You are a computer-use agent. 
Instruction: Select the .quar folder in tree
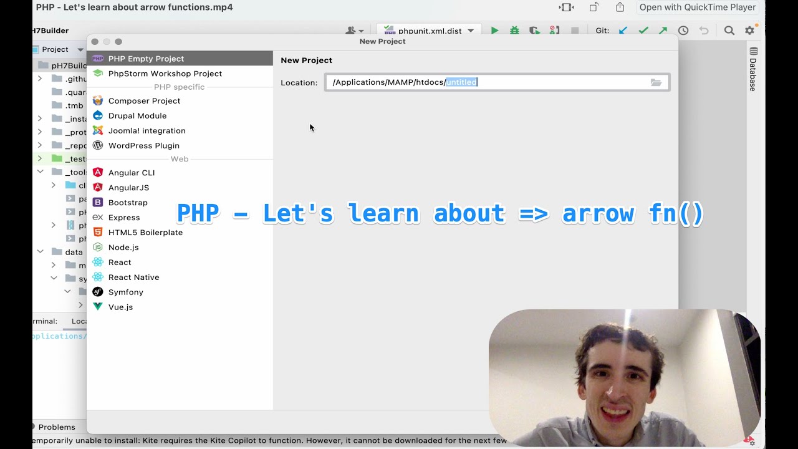click(69, 92)
